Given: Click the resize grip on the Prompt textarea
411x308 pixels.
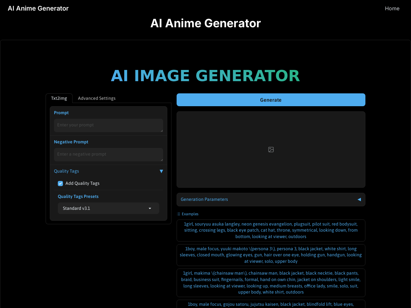Looking at the screenshot, I should point(162,131).
